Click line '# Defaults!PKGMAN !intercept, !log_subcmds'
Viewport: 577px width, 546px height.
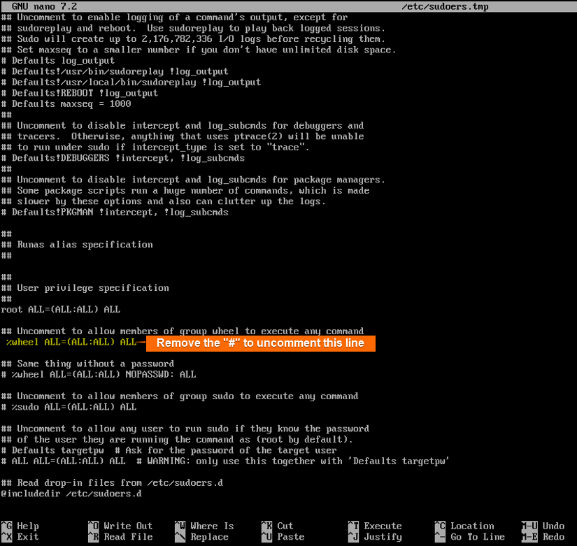click(115, 212)
